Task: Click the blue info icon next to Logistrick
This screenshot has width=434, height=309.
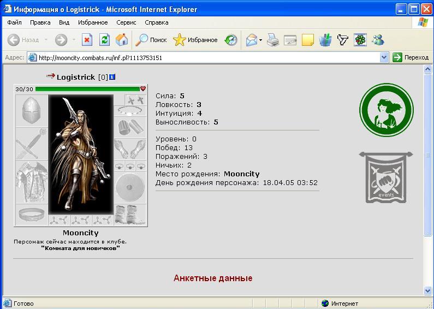Action: pyautogui.click(x=112, y=76)
